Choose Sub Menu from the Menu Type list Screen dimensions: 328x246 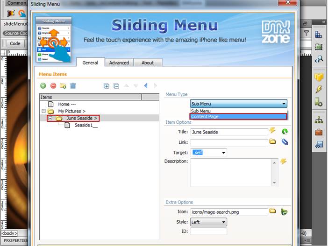click(x=238, y=111)
